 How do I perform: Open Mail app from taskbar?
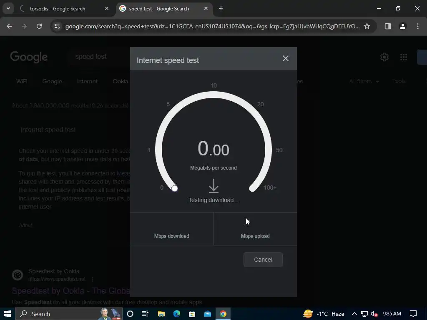tap(208, 314)
